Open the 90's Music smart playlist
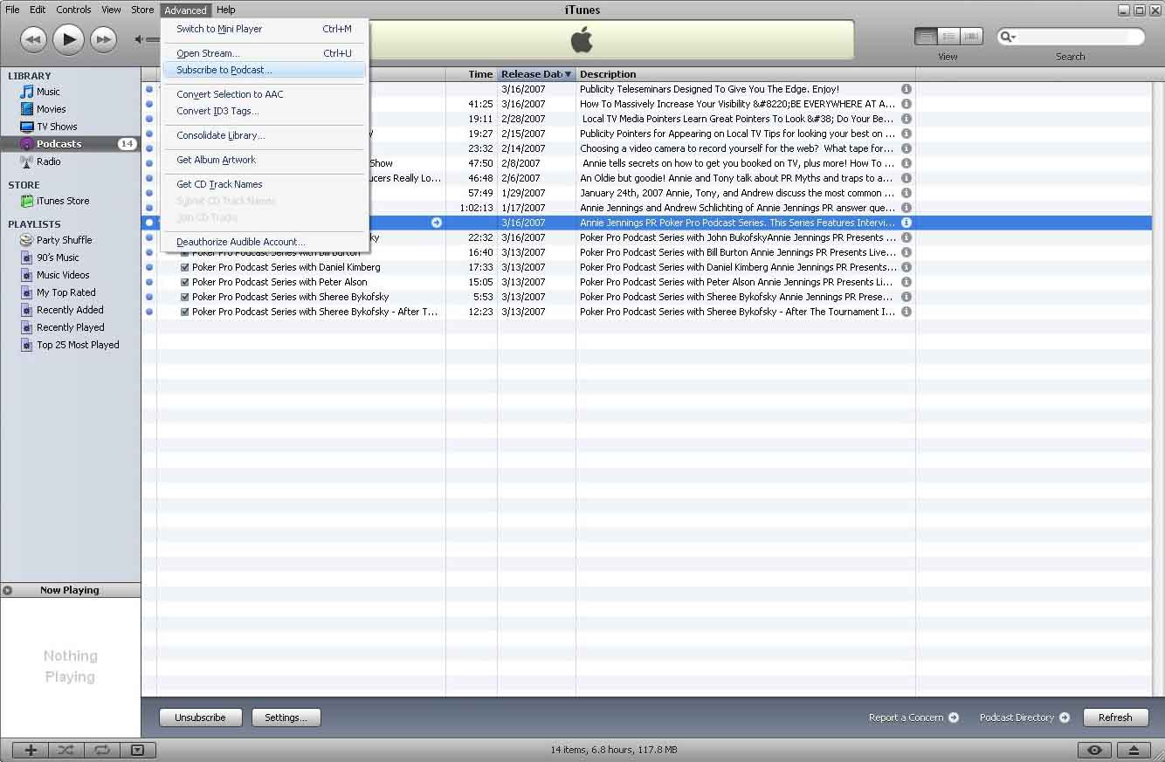Screen dimensions: 1165x762 [x=58, y=257]
